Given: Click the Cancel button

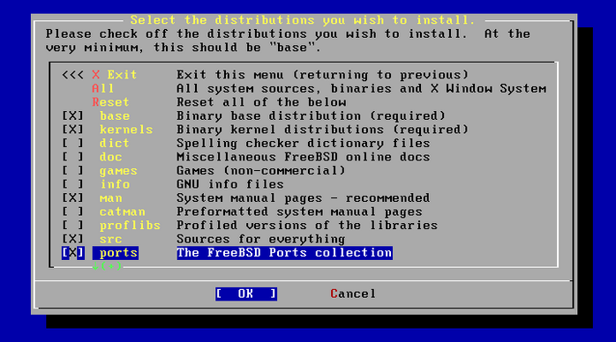Looking at the screenshot, I should pos(353,294).
